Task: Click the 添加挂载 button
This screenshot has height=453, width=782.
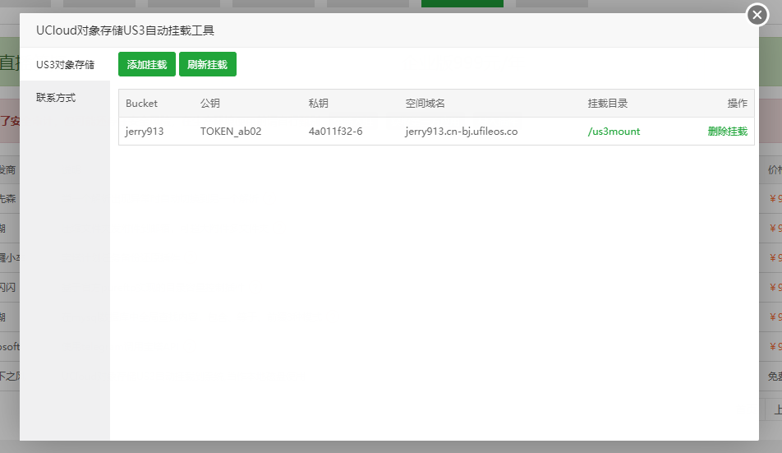Action: point(146,64)
